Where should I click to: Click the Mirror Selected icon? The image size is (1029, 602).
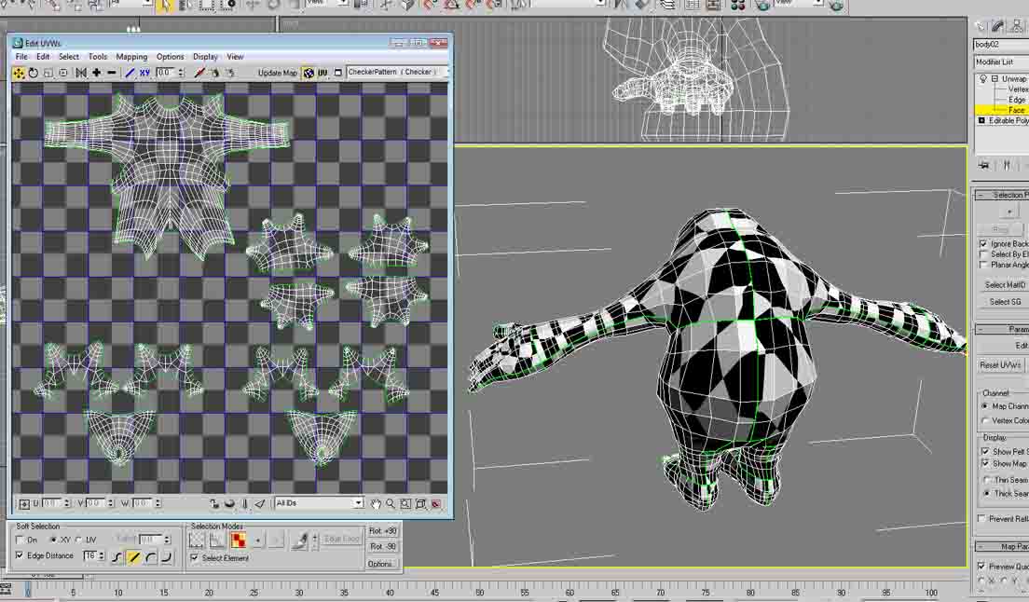(x=79, y=72)
